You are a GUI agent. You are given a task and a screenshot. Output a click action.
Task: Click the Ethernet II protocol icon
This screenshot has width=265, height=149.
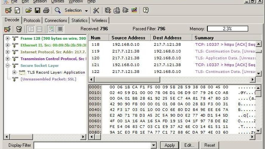coord(15,45)
